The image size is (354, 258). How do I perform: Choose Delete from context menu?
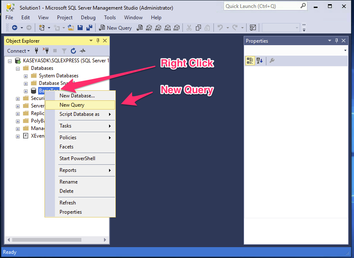80,191
